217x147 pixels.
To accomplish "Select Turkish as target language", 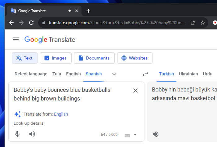I will point(166,74).
